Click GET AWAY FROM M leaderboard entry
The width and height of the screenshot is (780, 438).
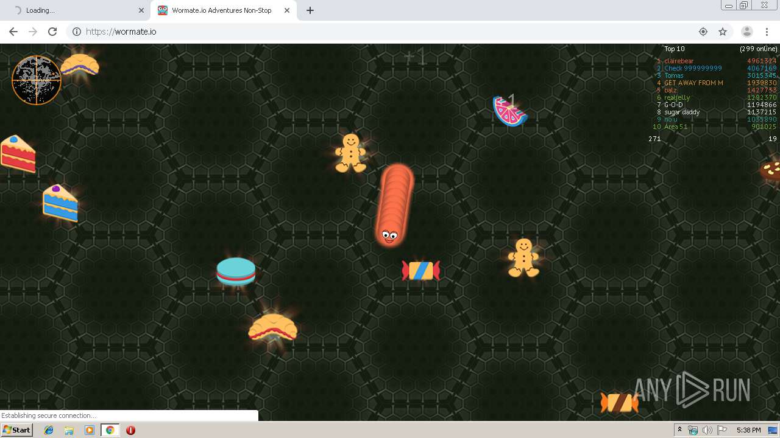click(693, 83)
